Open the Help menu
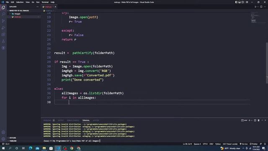 [x=52, y=2]
